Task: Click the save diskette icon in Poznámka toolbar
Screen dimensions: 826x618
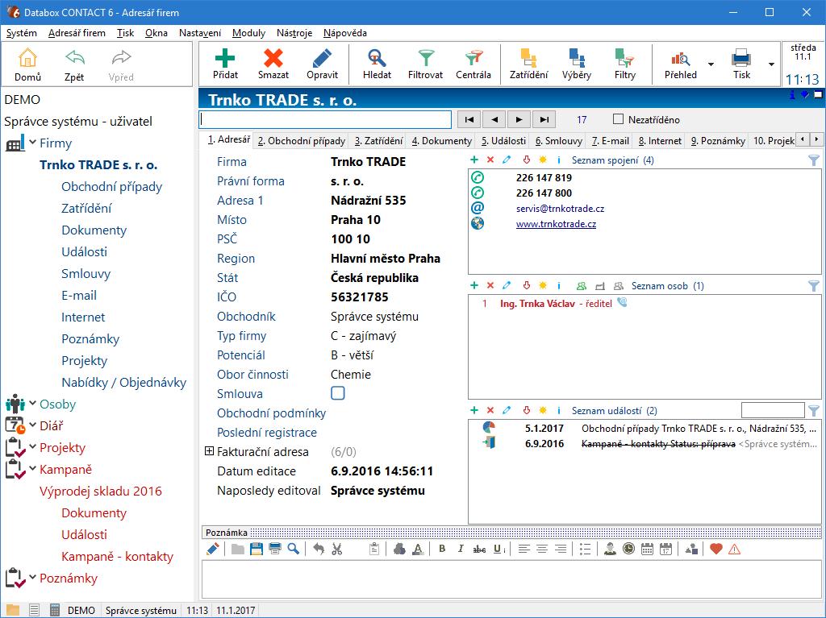Action: (x=256, y=549)
